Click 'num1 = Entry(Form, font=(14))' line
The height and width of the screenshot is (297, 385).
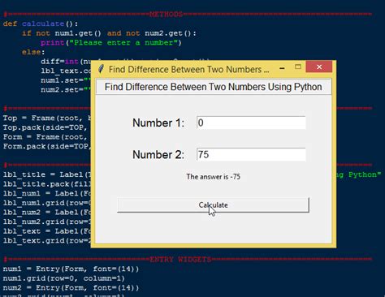tap(71, 269)
